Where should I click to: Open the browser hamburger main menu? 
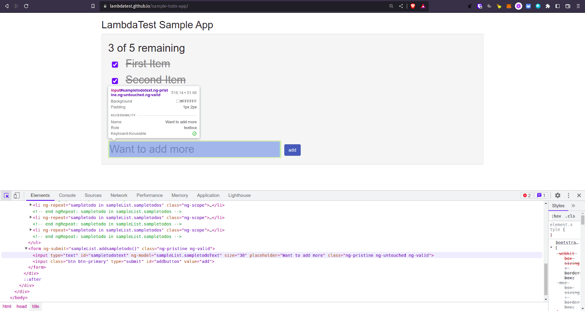pos(578,6)
